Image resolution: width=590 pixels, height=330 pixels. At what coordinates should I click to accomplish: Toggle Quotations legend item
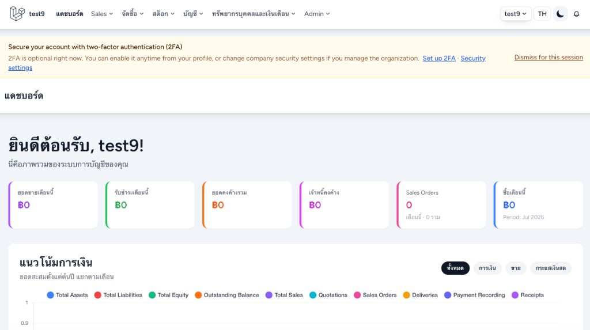pyautogui.click(x=328, y=295)
